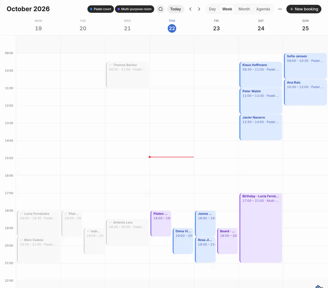Select Monday 19 column header
Image resolution: width=328 pixels, height=288 pixels.
[x=38, y=26]
